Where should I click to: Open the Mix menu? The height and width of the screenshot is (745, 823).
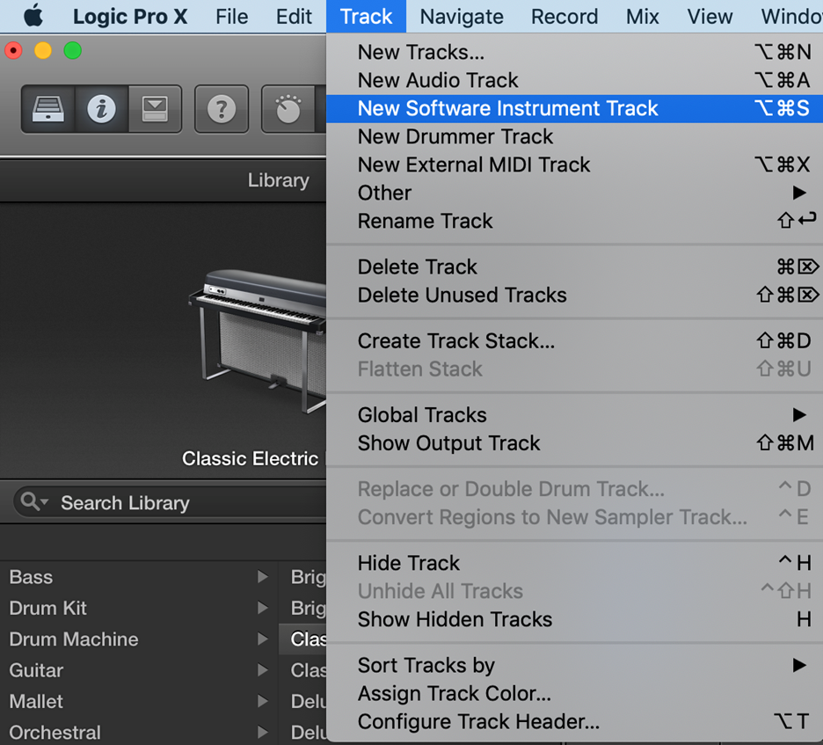click(x=642, y=17)
